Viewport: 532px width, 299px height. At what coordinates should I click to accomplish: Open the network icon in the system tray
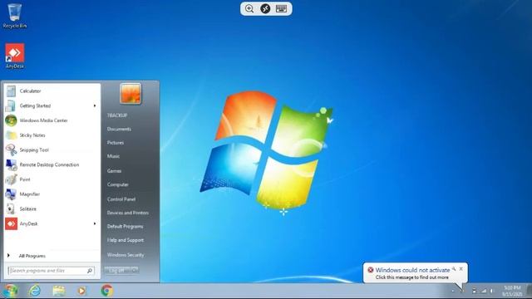coord(484,291)
